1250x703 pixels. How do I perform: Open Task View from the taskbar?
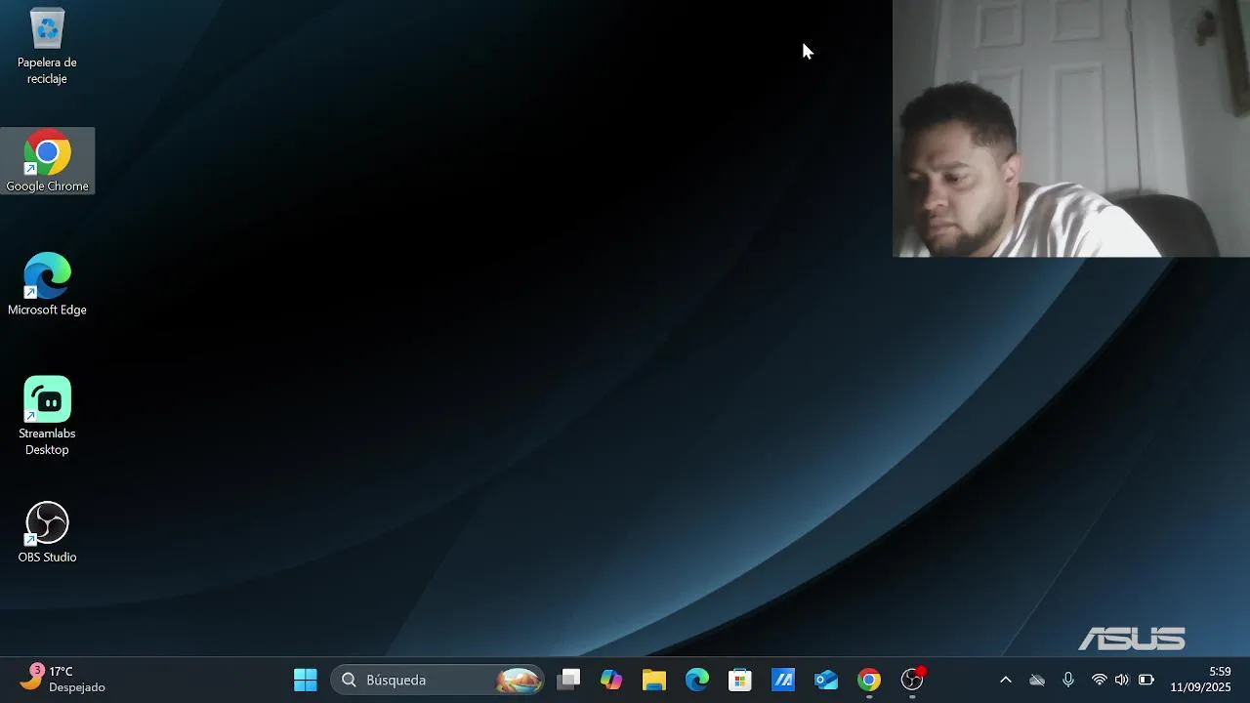[x=568, y=680]
